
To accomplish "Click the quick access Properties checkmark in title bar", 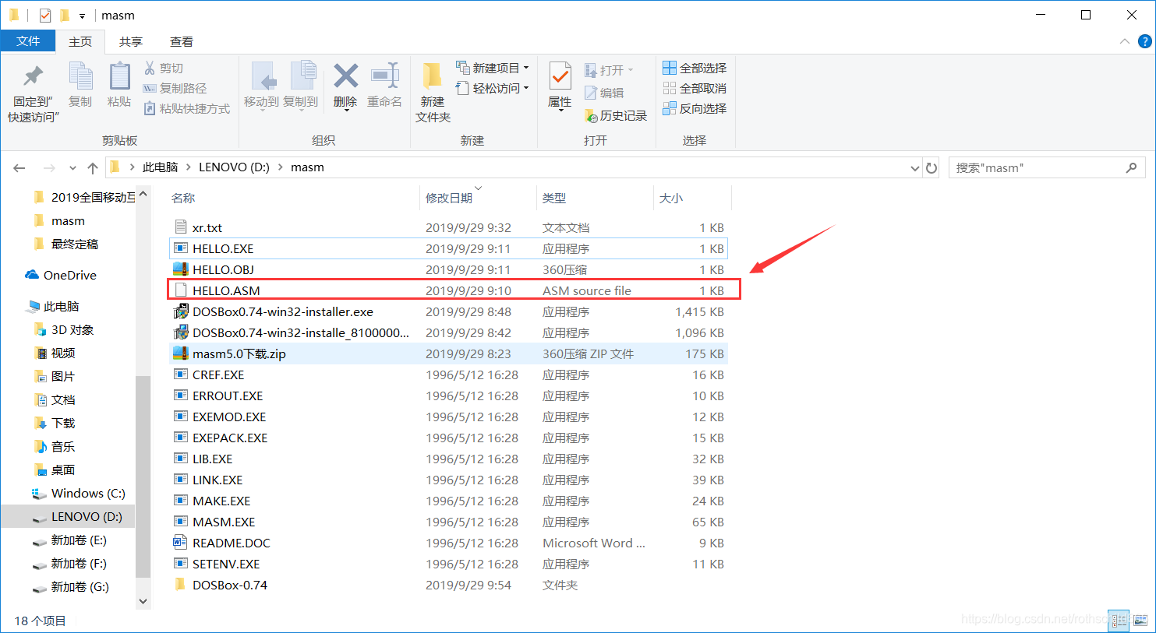I will [x=45, y=15].
